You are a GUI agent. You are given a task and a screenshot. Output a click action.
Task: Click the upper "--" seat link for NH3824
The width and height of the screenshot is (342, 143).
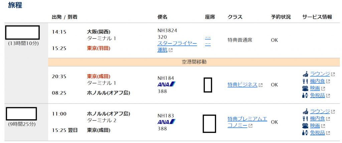[x=208, y=37]
